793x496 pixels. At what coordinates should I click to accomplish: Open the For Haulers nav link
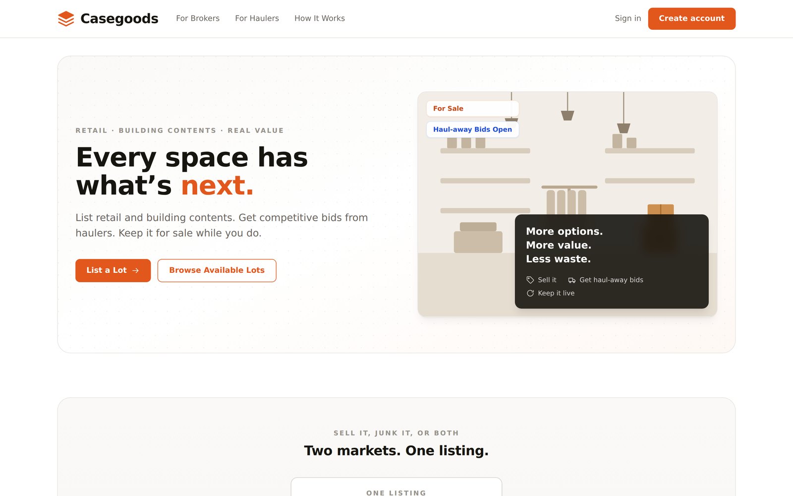(257, 18)
